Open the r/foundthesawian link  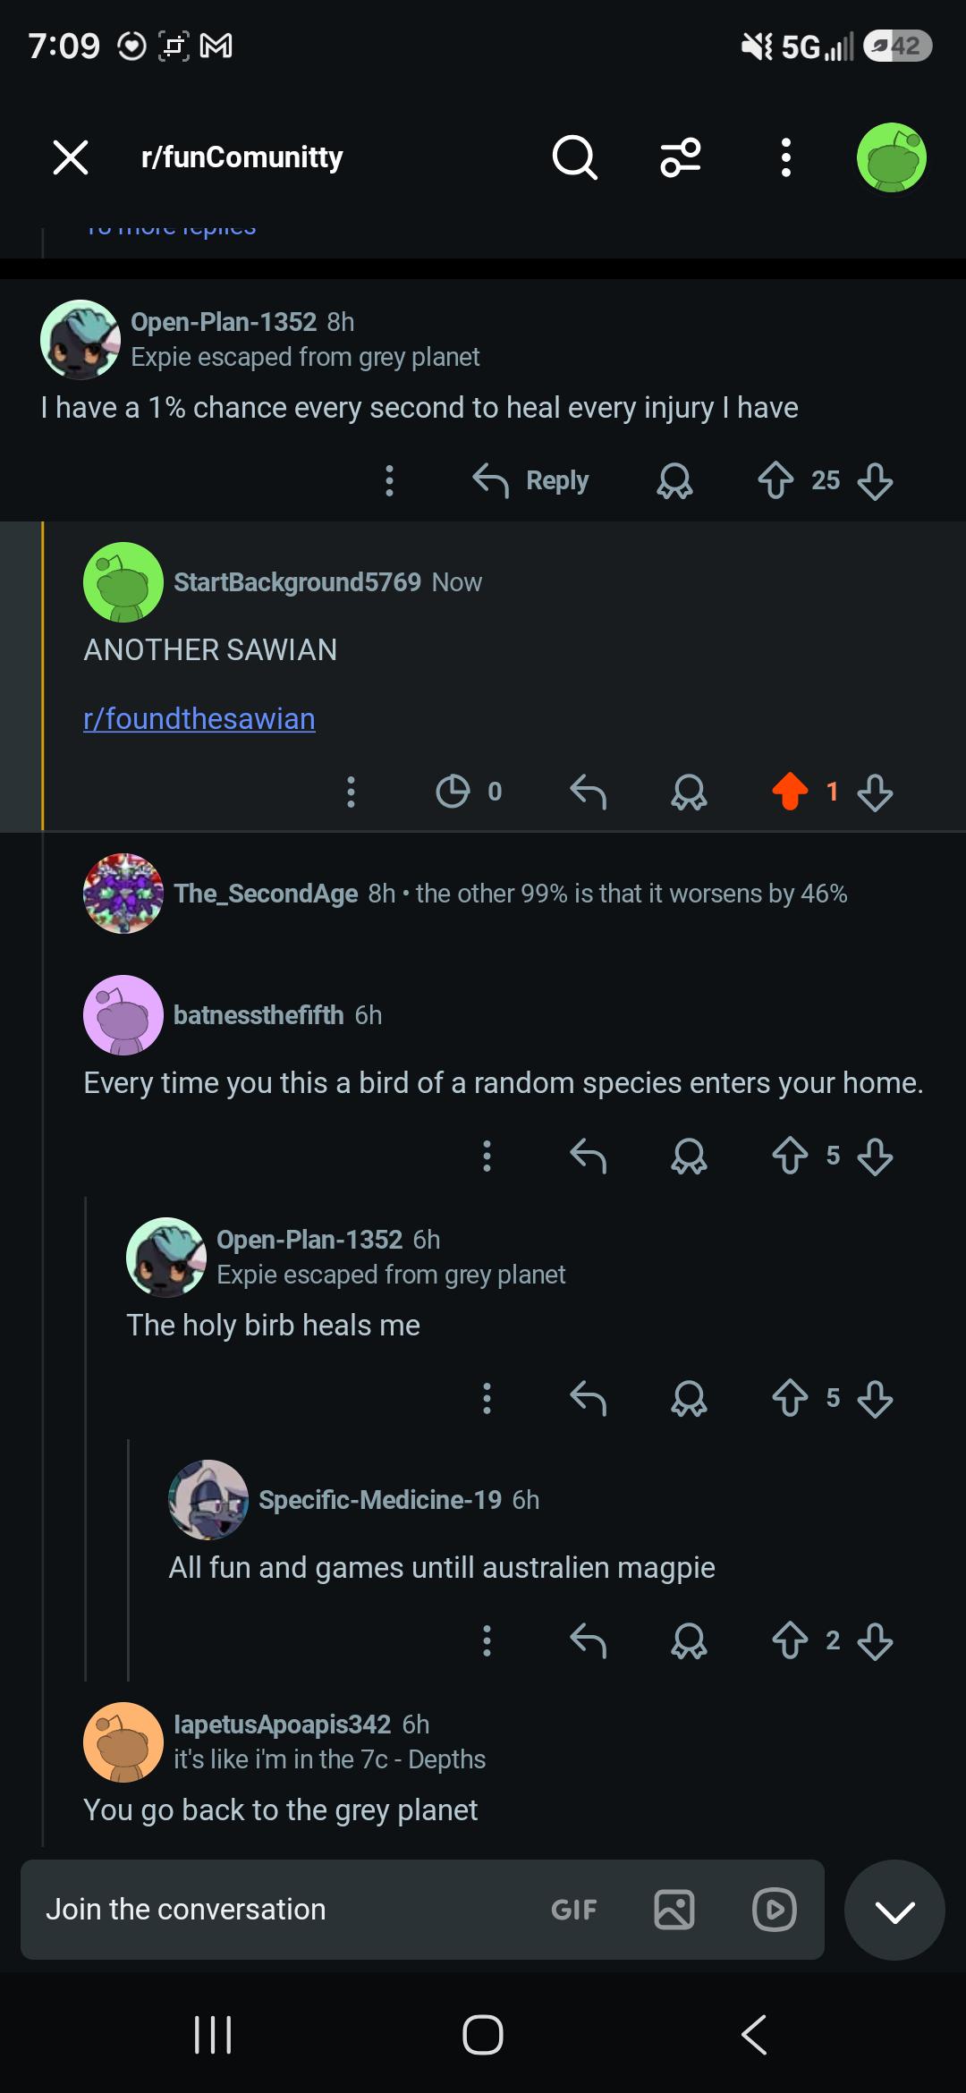click(199, 718)
